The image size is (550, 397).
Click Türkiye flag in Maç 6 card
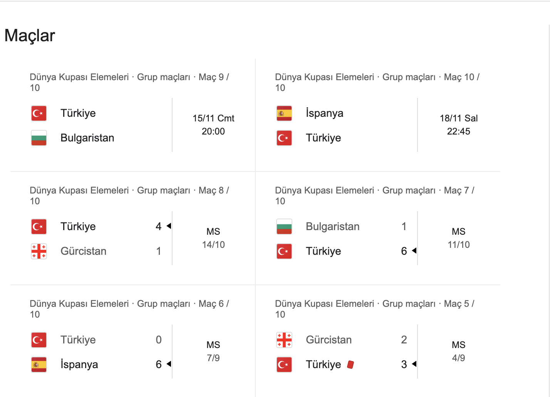pos(39,340)
